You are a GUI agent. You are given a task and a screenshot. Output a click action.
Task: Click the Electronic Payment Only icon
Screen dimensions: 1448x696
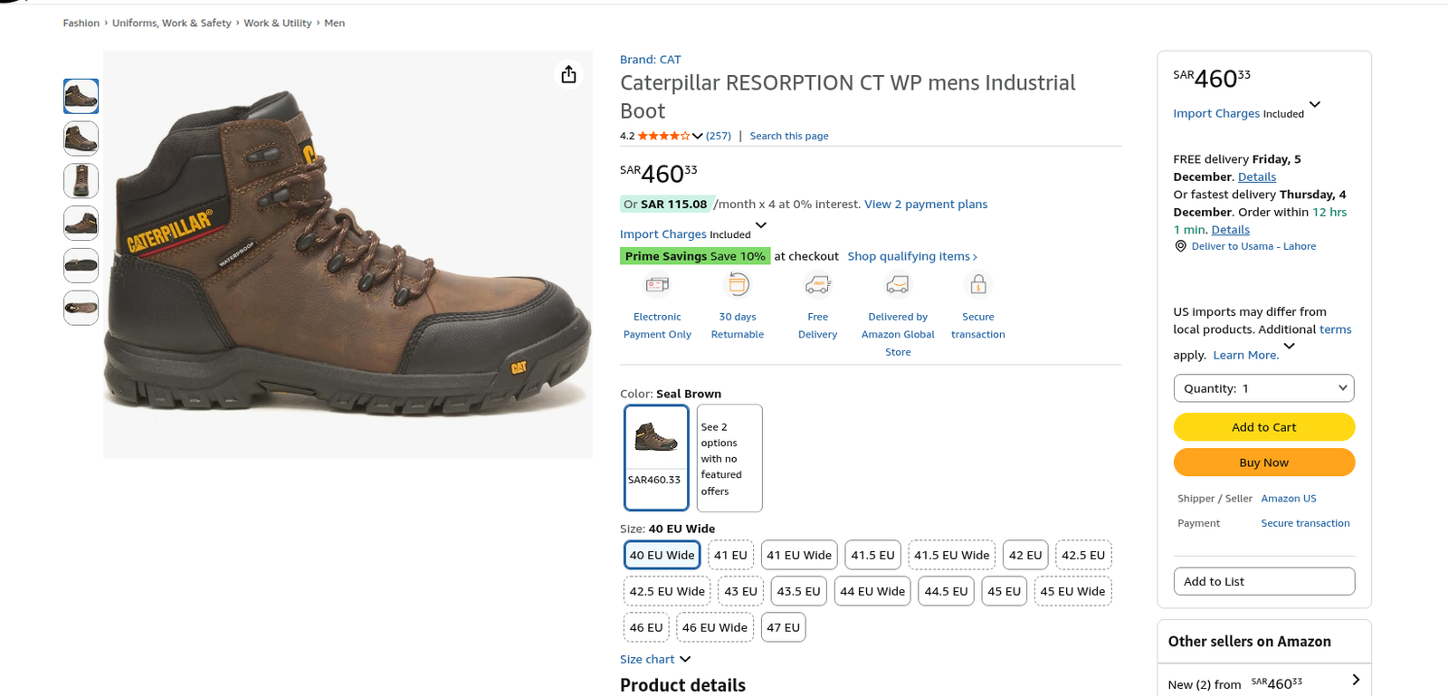tap(657, 285)
